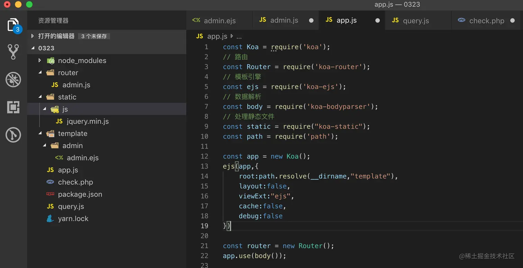
Task: Click the router folder icon
Action: click(51, 73)
